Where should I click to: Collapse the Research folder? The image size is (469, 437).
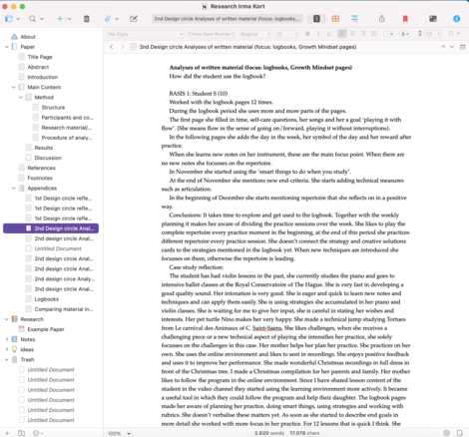click(x=6, y=319)
